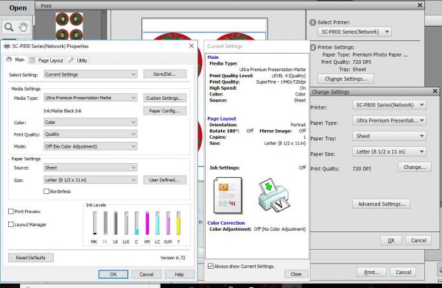442x288 pixels.
Task: Click Print... in the Print dialog
Action: pyautogui.click(x=371, y=273)
